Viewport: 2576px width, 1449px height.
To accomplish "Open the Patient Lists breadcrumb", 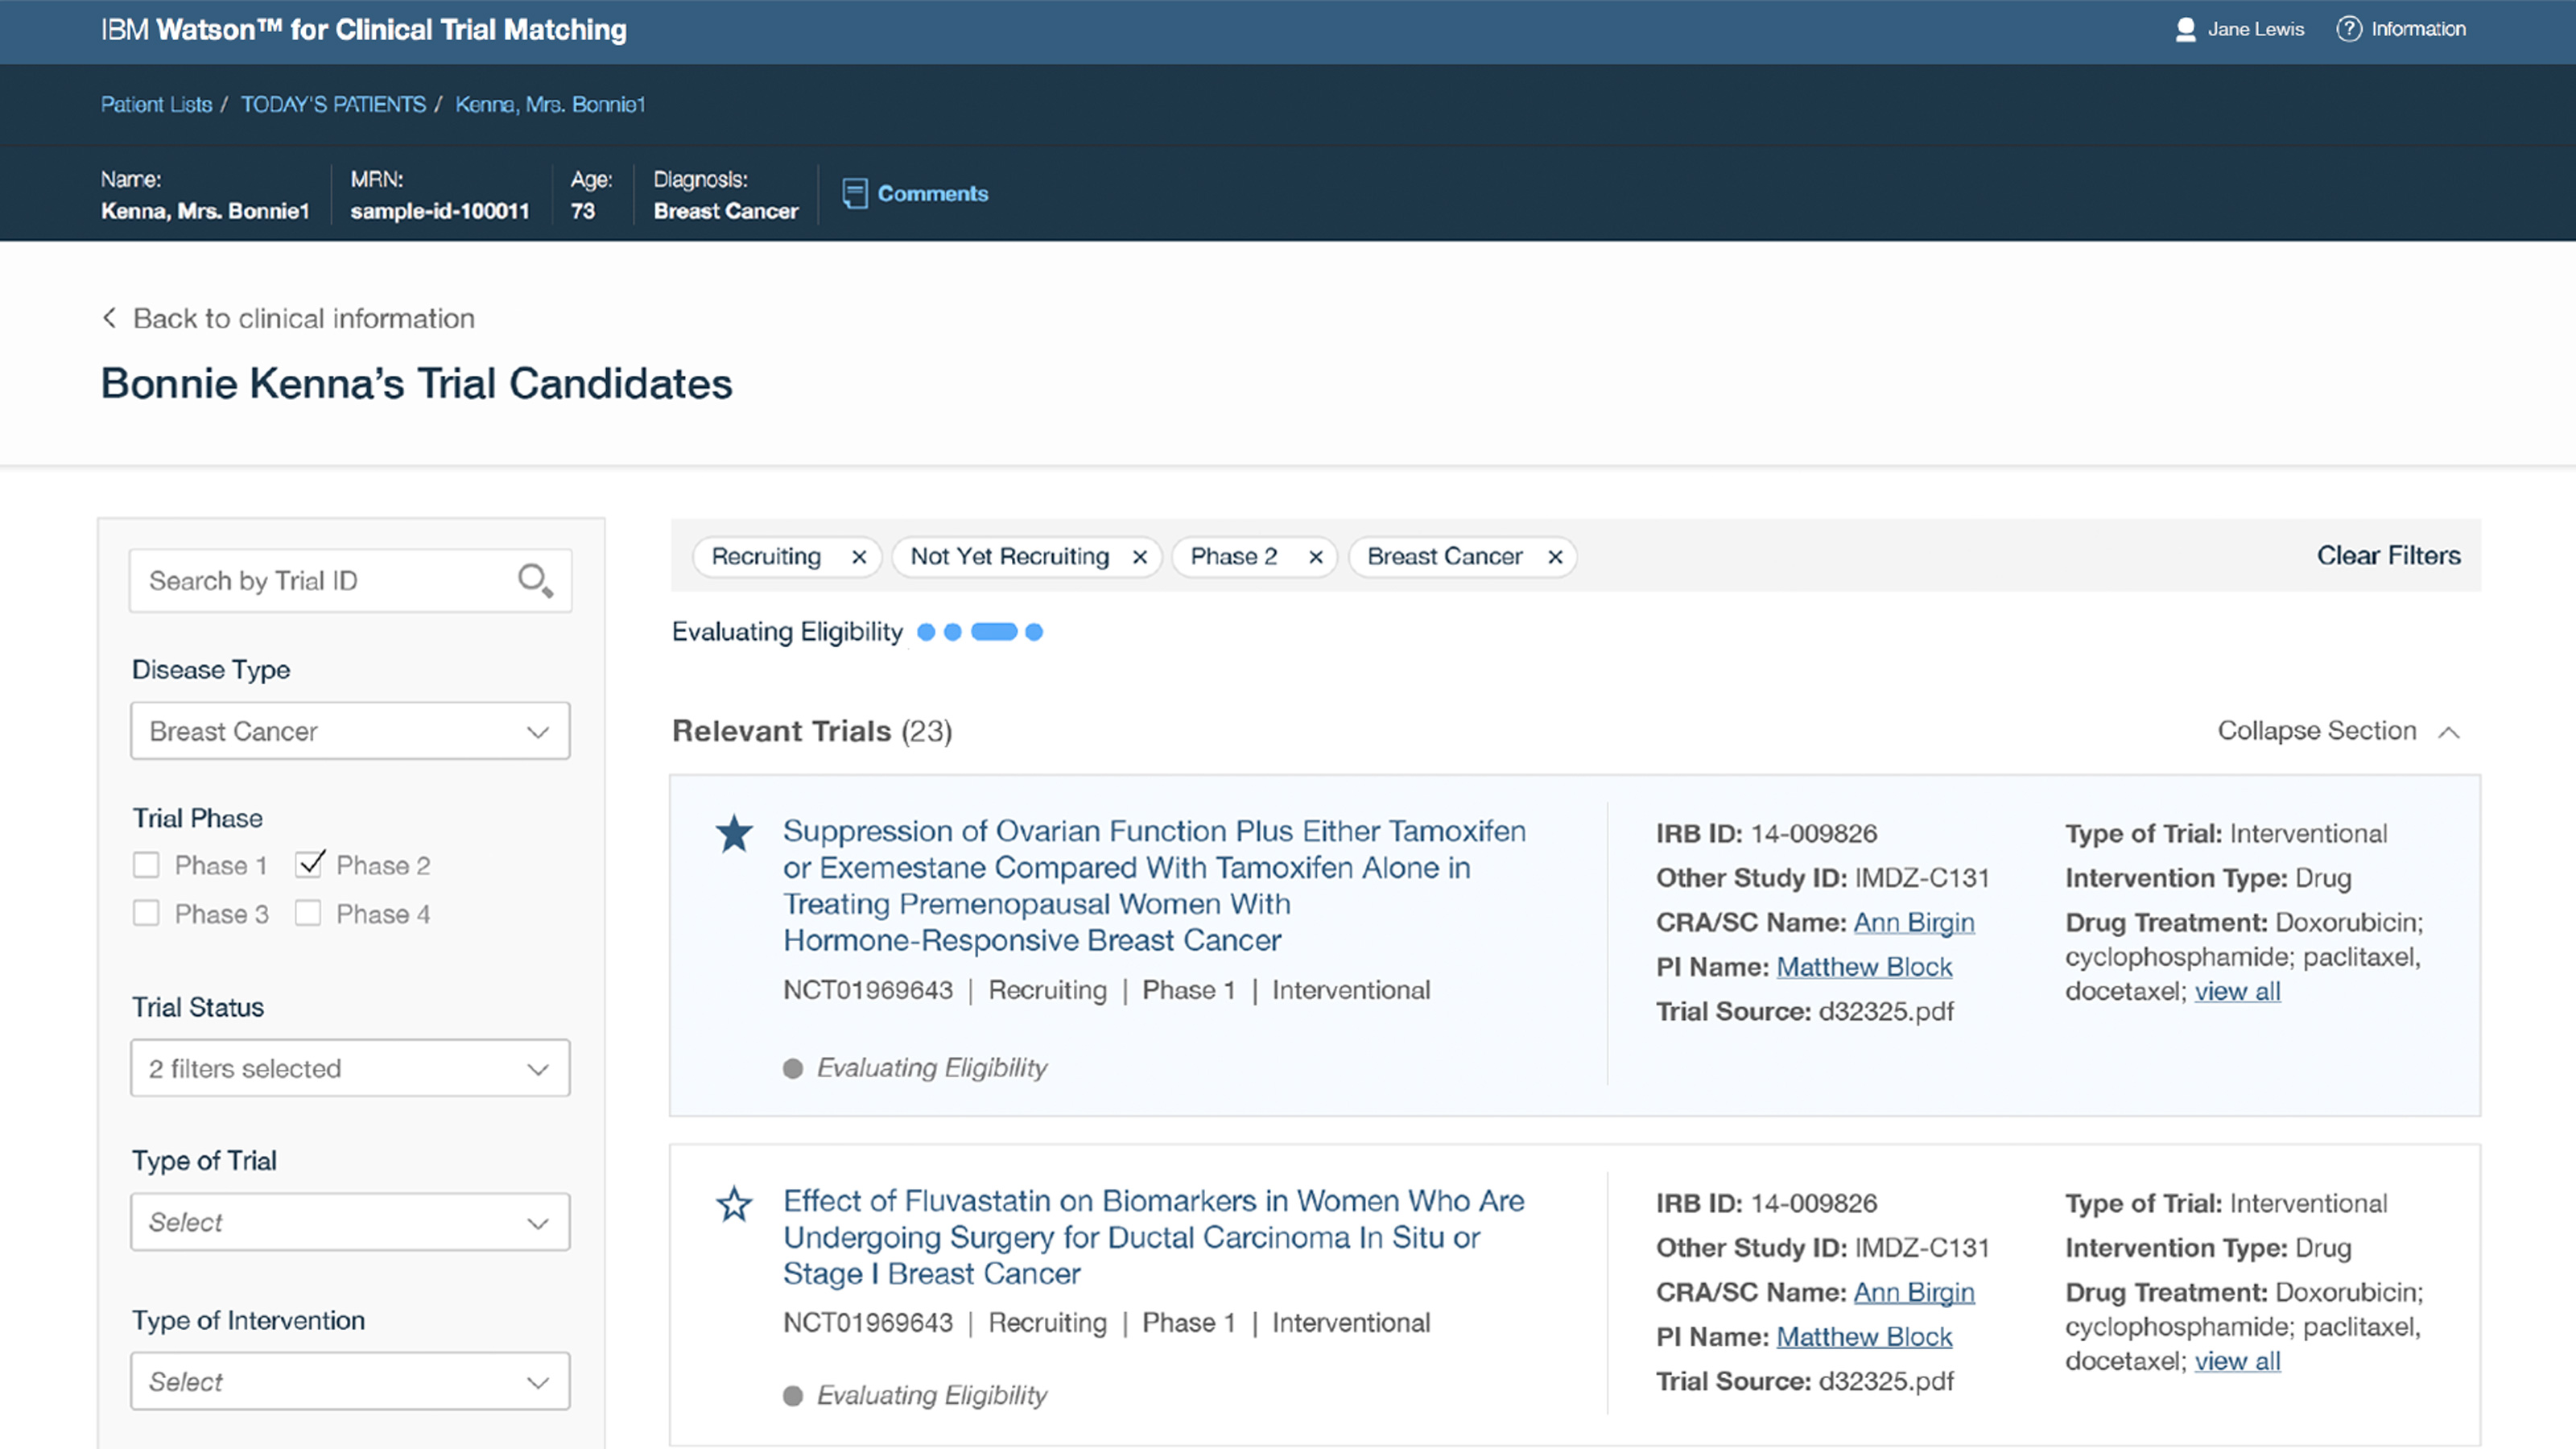I will pyautogui.click(x=156, y=104).
